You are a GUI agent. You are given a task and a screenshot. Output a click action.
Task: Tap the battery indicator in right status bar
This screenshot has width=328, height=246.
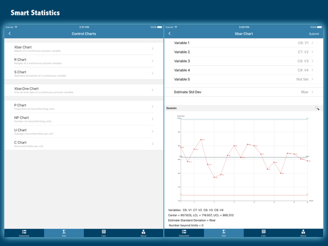(x=320, y=27)
